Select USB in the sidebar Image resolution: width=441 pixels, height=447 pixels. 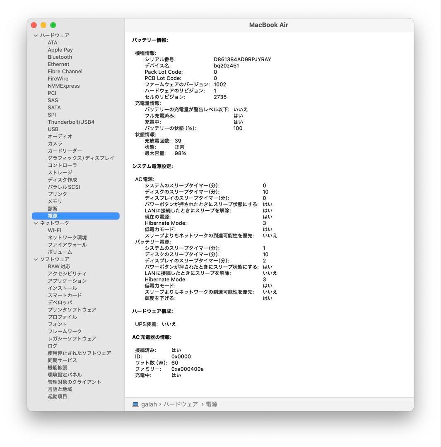coord(53,129)
